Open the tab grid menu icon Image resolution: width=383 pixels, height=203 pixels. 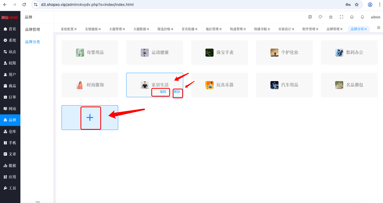(379, 28)
